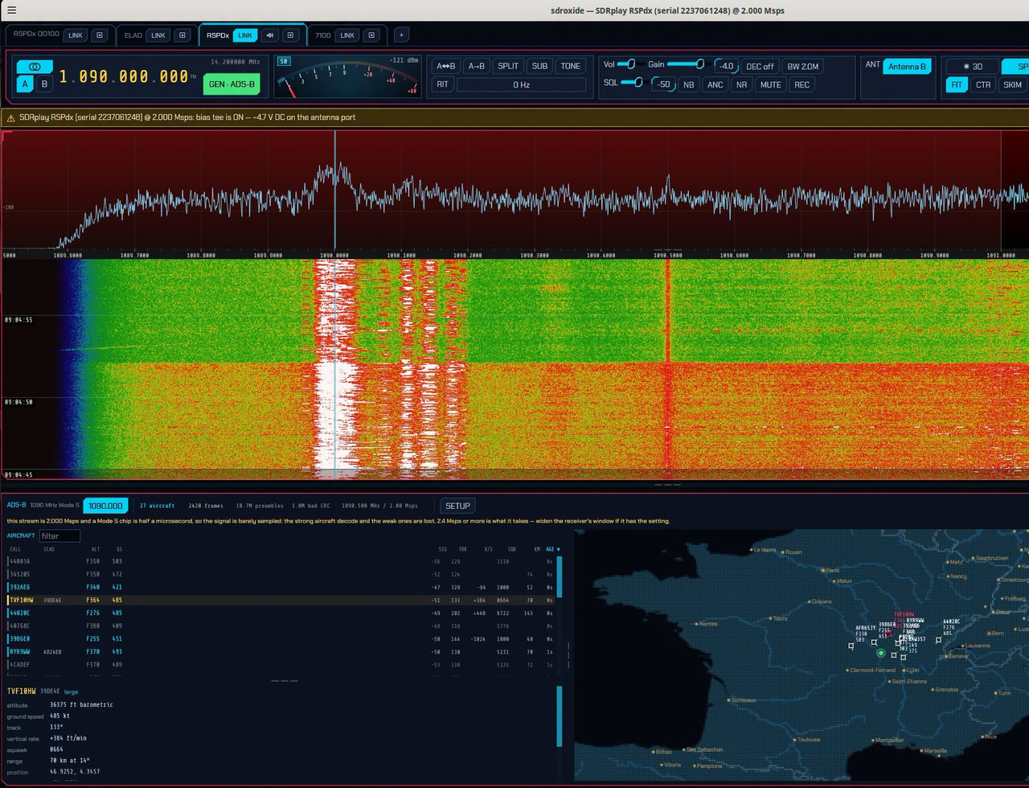Image resolution: width=1029 pixels, height=788 pixels.
Task: Pop out the active RSPDx receiver tab
Action: (291, 35)
